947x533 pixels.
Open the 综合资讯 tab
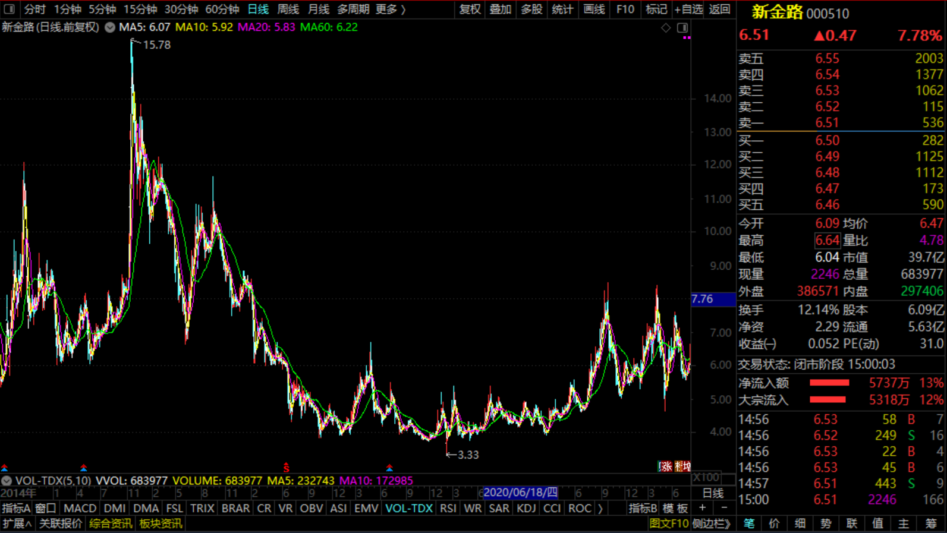[111, 523]
